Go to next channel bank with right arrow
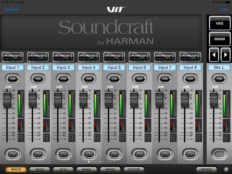This screenshot has width=232, height=174. coord(225,55)
